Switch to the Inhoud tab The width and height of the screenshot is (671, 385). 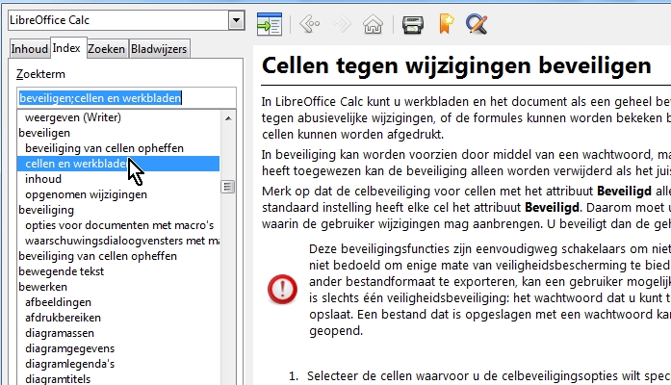click(x=29, y=49)
